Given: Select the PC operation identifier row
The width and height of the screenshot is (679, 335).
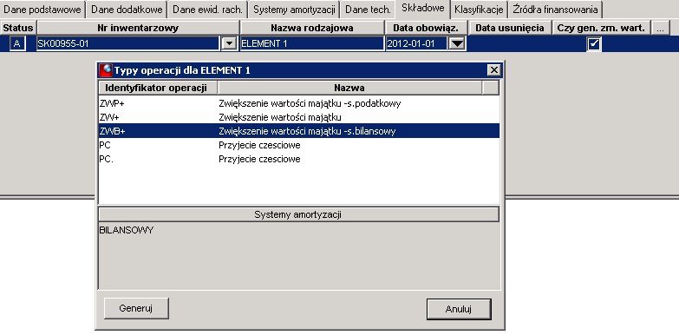Looking at the screenshot, I should (x=299, y=145).
